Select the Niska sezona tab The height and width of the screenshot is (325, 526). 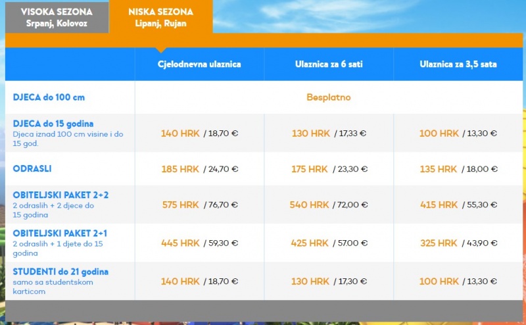pos(160,16)
